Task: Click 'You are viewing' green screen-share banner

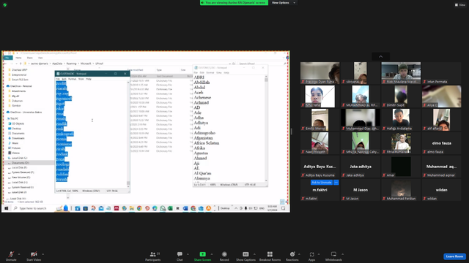Action: click(234, 3)
